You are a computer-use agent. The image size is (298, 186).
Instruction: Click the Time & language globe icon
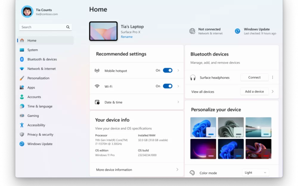[x=22, y=106]
